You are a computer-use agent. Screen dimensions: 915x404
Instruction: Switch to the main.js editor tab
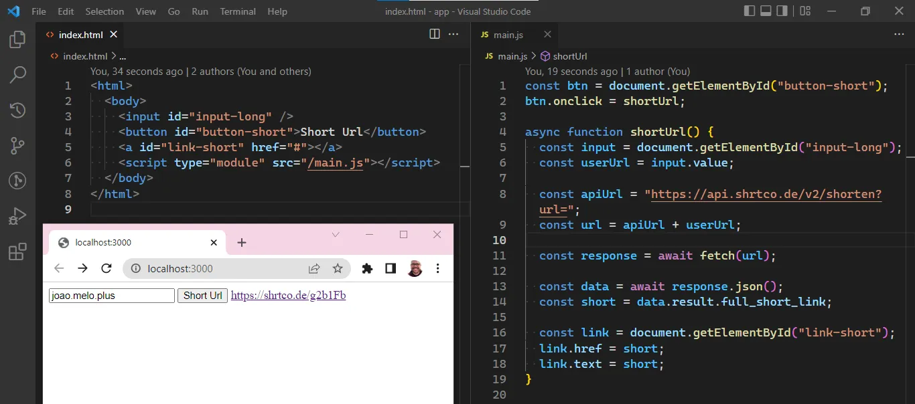(508, 35)
